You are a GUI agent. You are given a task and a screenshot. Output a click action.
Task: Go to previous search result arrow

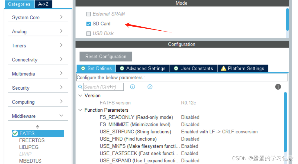coord(132,87)
